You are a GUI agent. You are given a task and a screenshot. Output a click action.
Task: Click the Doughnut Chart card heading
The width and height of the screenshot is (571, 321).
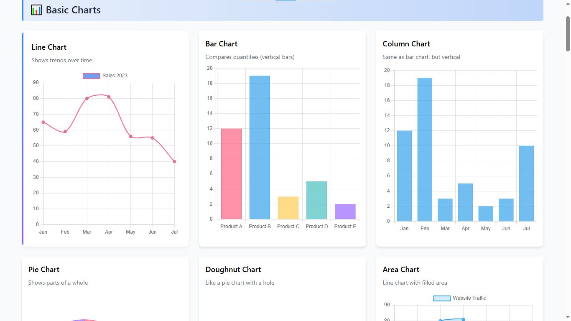[233, 270]
